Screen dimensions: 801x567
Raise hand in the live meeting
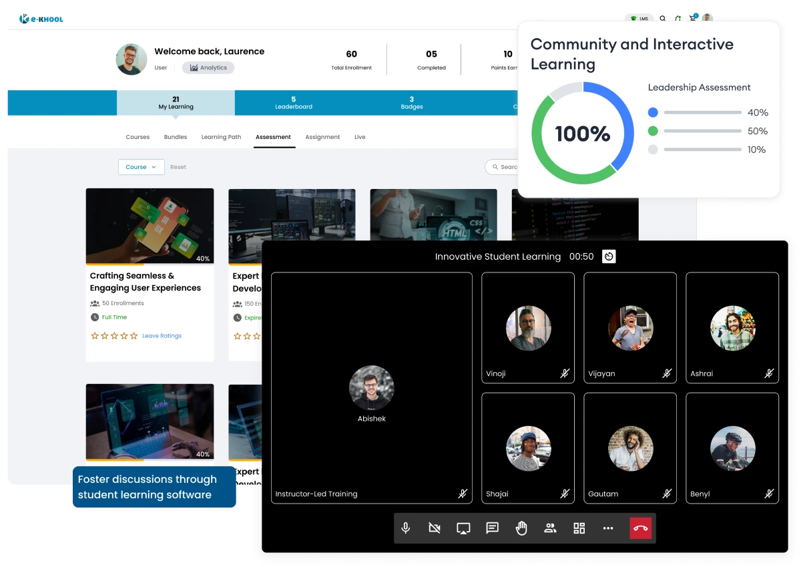521,528
